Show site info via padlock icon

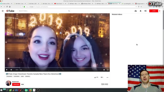click(x=24, y=7)
